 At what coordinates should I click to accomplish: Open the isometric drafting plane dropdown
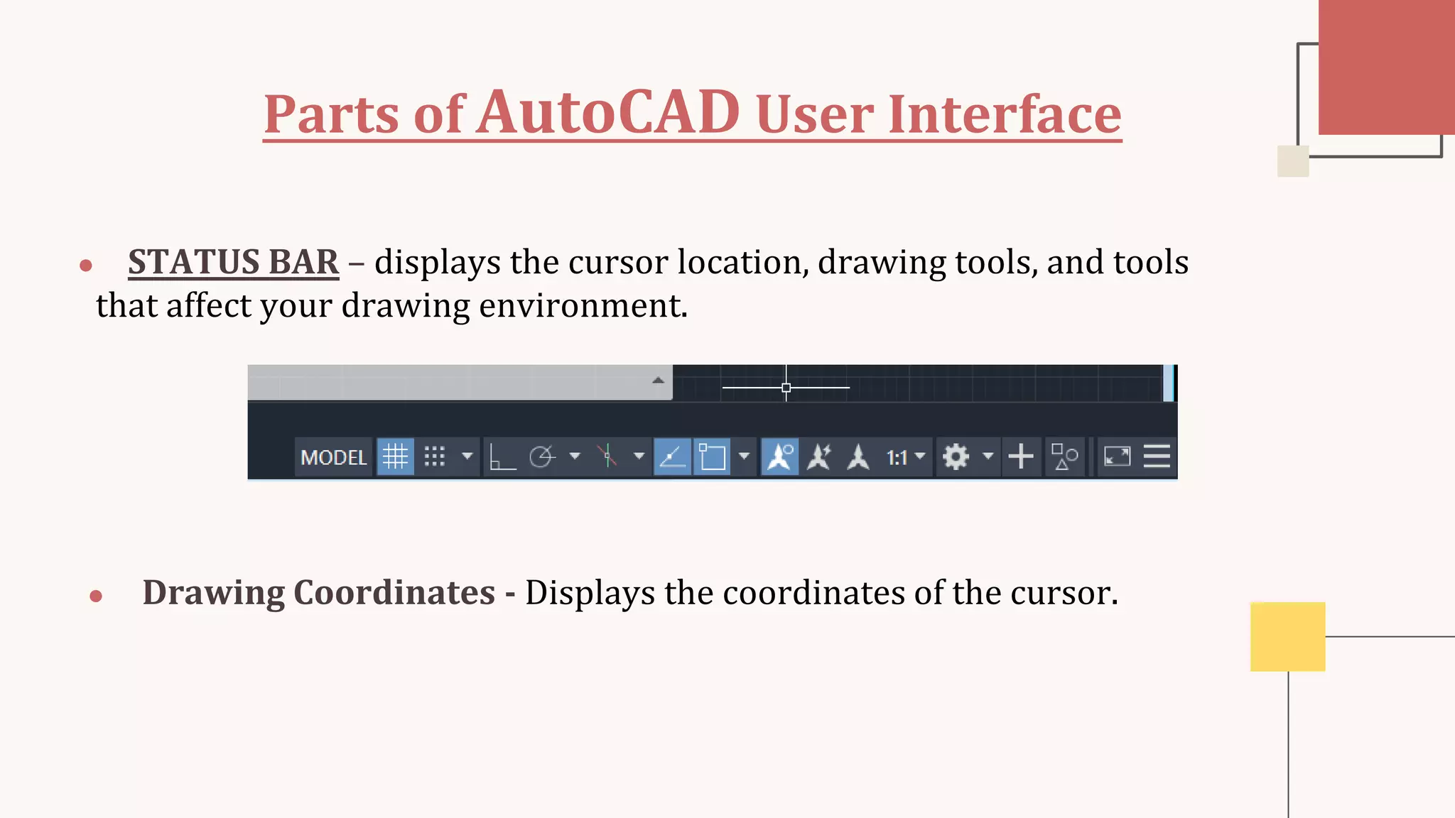639,456
